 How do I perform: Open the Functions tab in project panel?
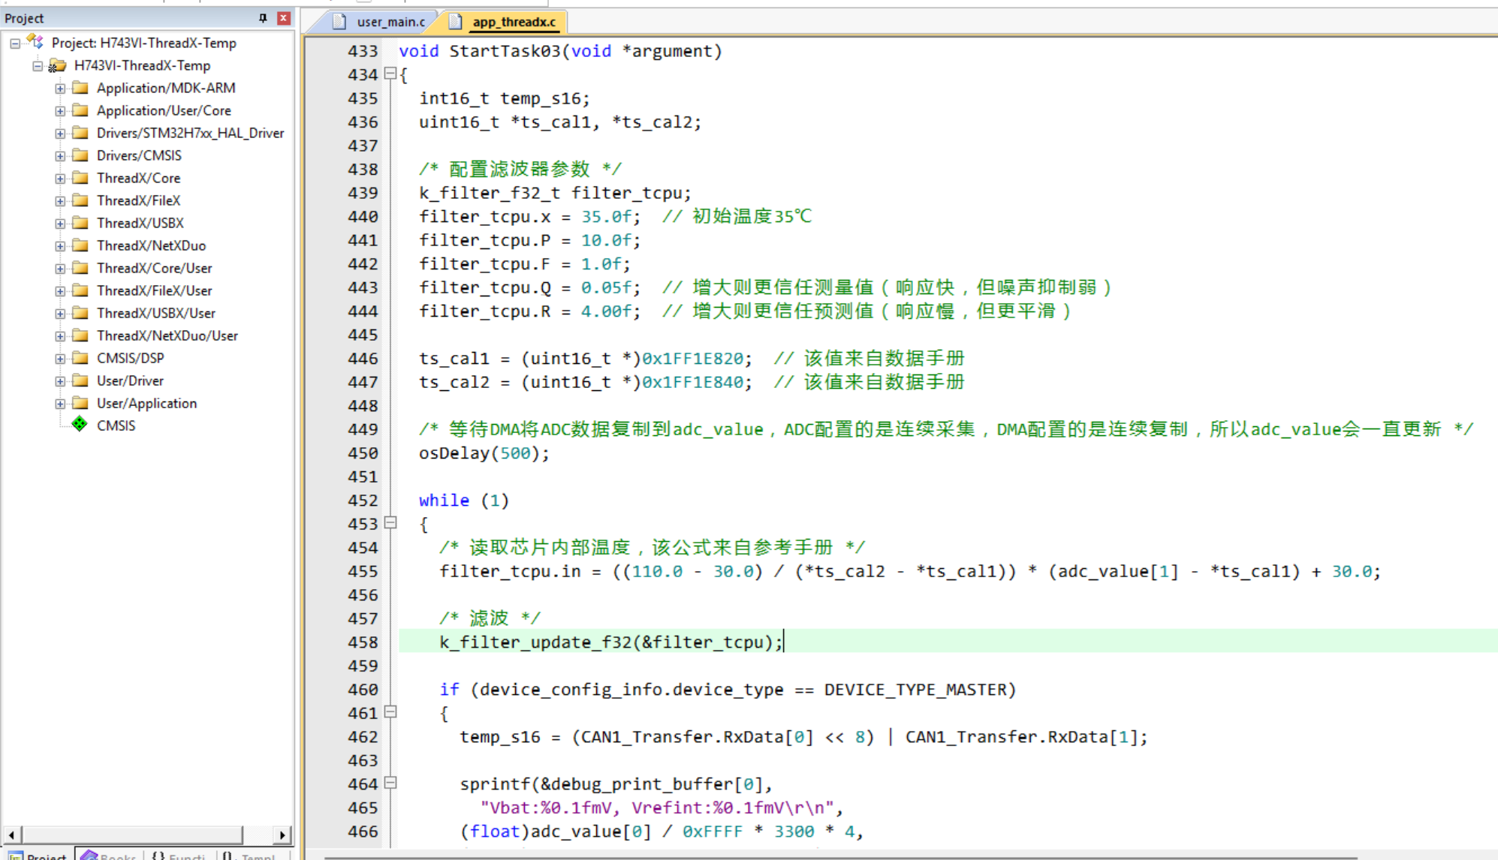coord(179,855)
